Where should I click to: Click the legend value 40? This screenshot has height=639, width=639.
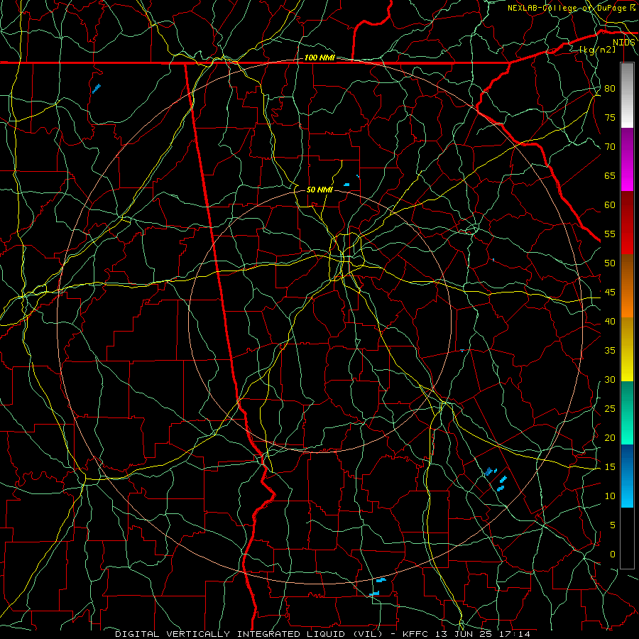click(610, 321)
